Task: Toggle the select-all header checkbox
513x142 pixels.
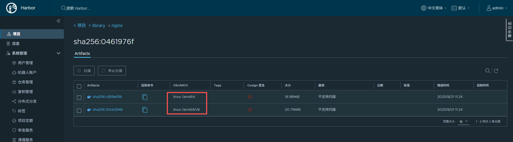Action: pyautogui.click(x=79, y=86)
